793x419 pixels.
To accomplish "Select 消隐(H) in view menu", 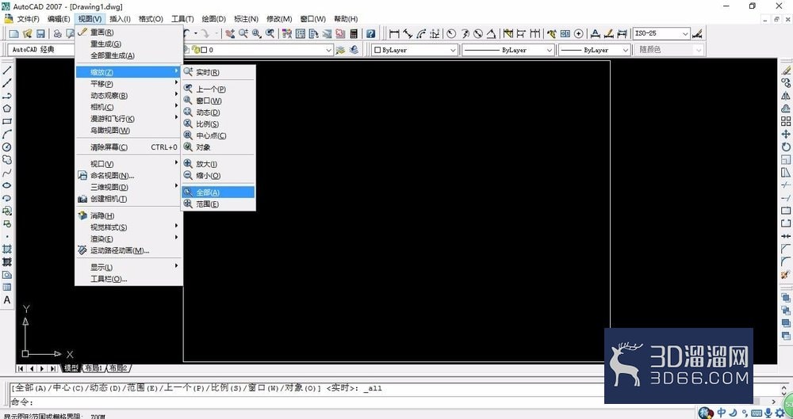I will point(128,215).
